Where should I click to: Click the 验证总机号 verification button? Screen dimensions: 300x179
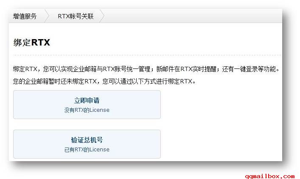tap(87, 144)
